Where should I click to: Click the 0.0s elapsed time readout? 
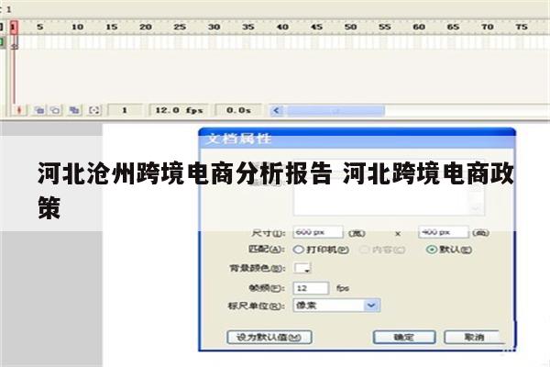click(x=238, y=110)
